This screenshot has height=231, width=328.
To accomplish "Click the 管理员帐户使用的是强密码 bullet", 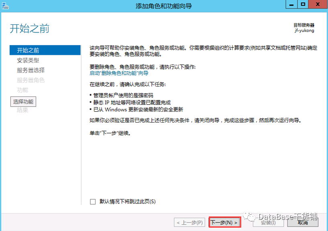I will (x=123, y=95).
